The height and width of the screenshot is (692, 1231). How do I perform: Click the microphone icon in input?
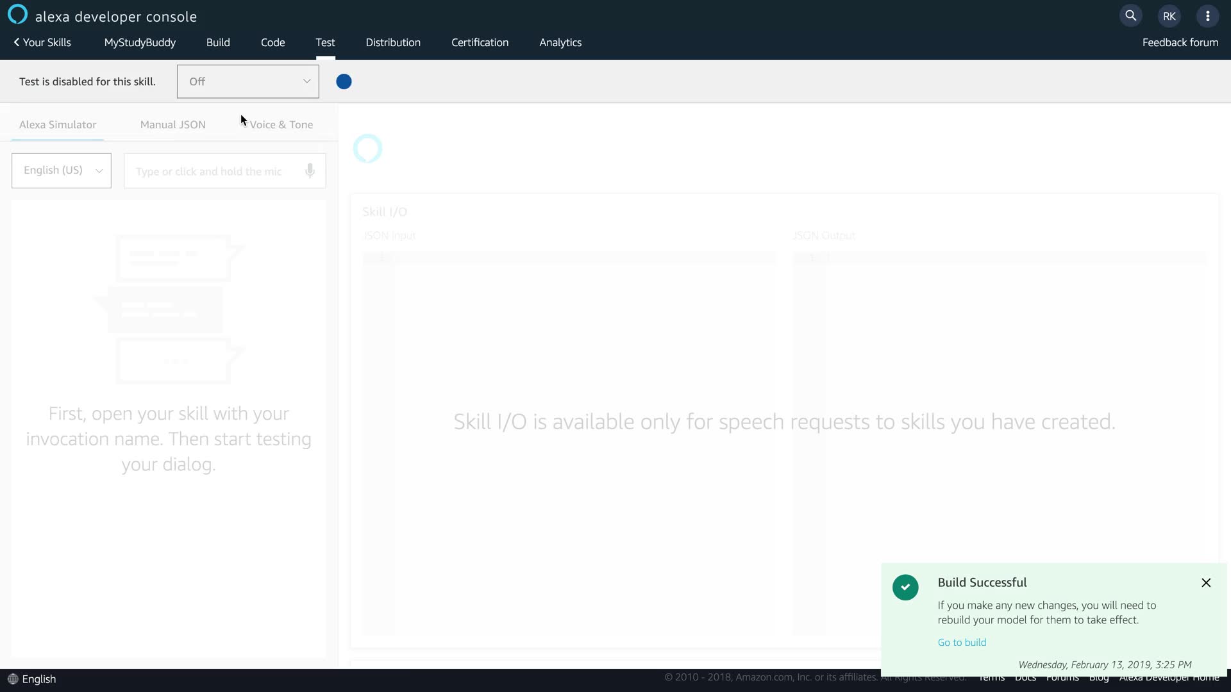click(x=310, y=170)
